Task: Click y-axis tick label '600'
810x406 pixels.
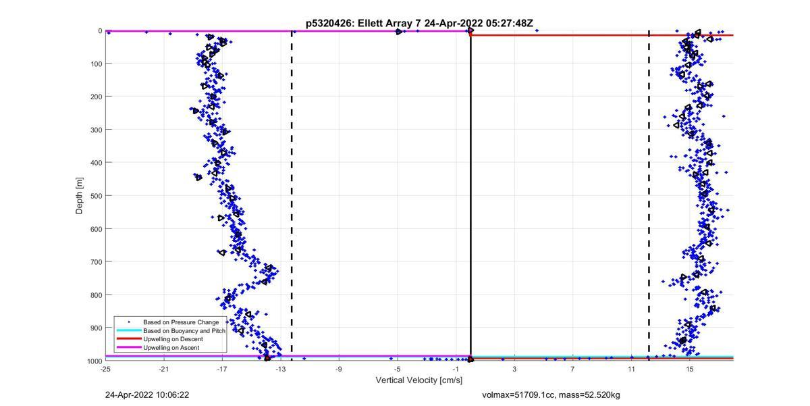Action: coord(95,230)
